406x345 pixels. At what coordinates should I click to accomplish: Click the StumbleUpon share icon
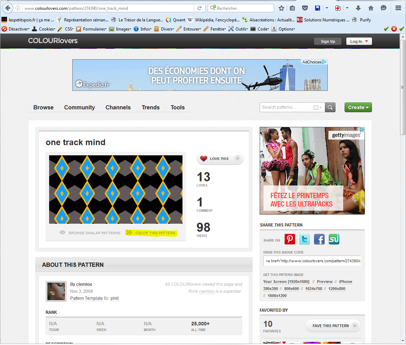coord(334,239)
